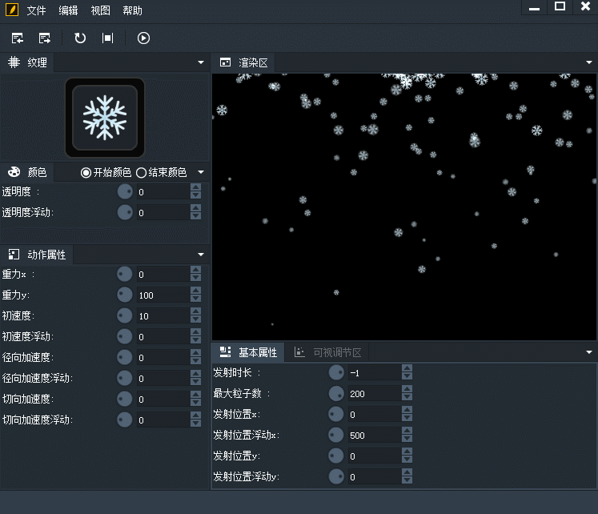
Task: Decrease 切向加速度浮动 with the down stepper
Action: tap(195, 424)
